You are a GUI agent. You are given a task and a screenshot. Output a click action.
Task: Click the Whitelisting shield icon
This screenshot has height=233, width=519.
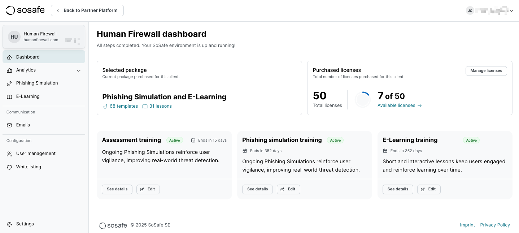[9, 167]
